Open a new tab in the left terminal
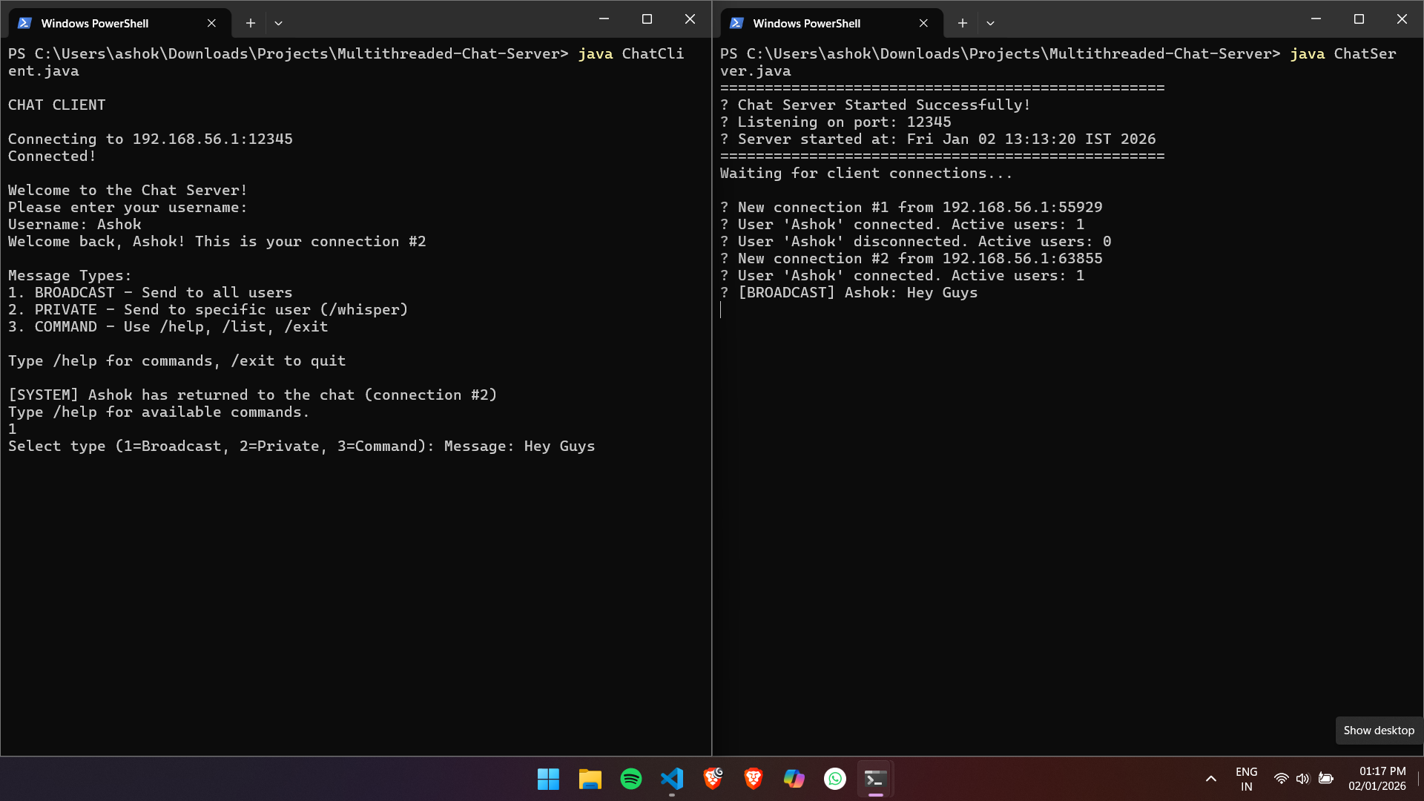This screenshot has width=1424, height=801. click(x=251, y=23)
